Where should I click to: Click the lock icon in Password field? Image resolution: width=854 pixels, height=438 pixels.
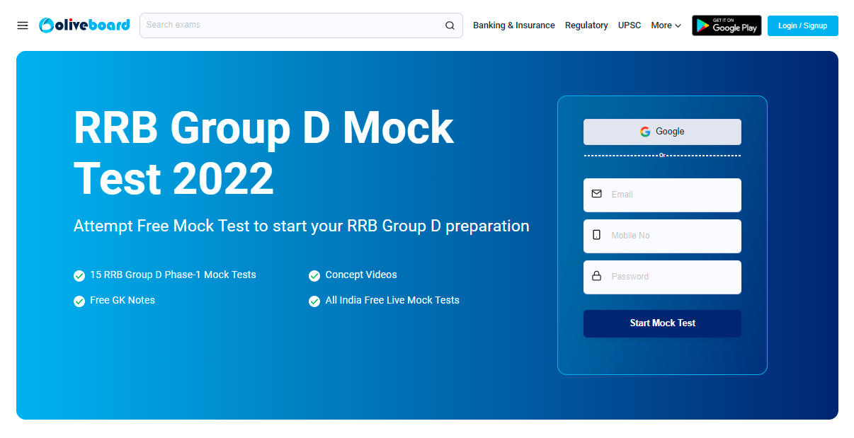tap(596, 276)
